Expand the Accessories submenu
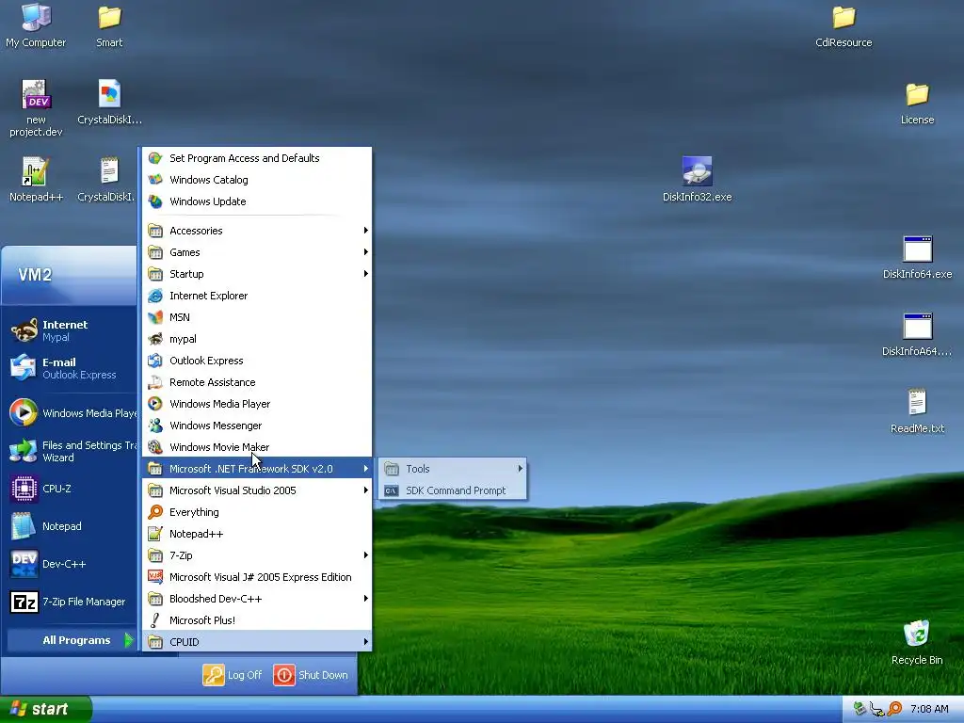964x723 pixels. [x=257, y=231]
